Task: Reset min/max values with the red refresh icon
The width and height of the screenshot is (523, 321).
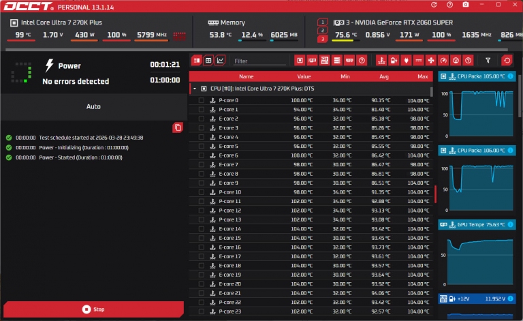Action: click(x=506, y=61)
